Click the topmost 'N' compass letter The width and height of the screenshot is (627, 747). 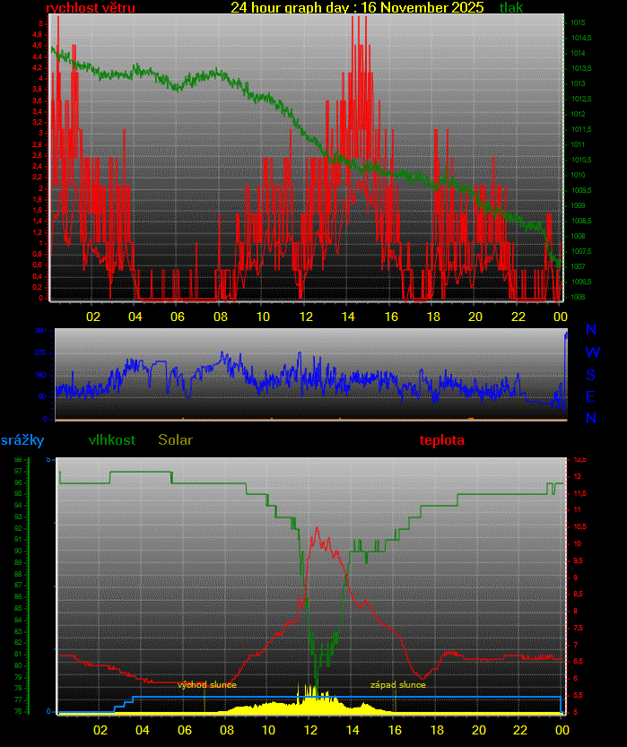[591, 332]
